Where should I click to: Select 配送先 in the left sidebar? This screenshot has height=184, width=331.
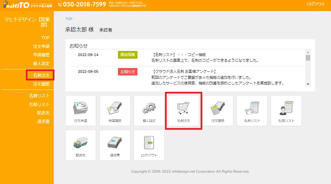43,113
